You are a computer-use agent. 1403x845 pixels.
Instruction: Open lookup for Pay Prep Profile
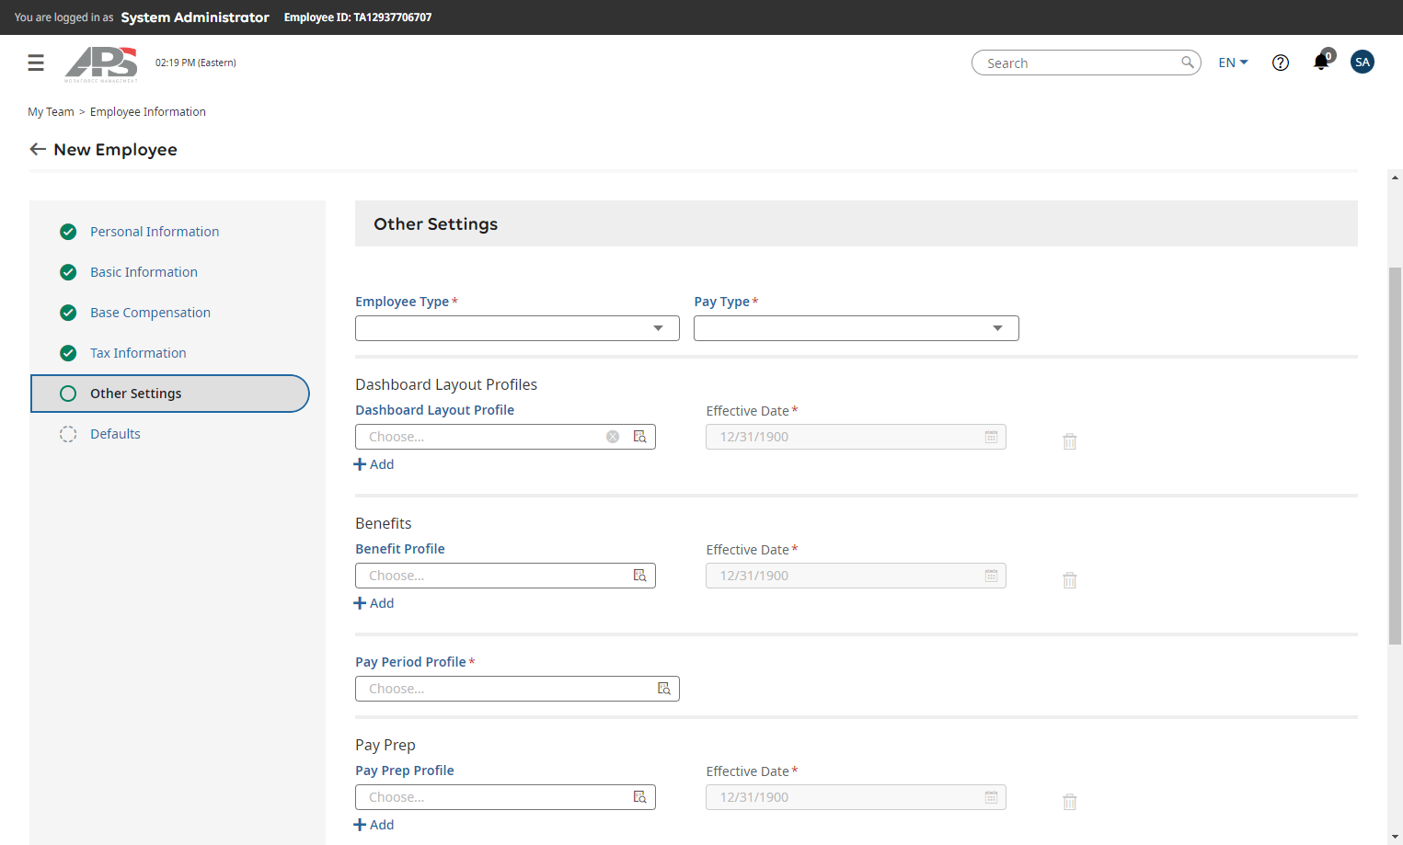pos(640,797)
